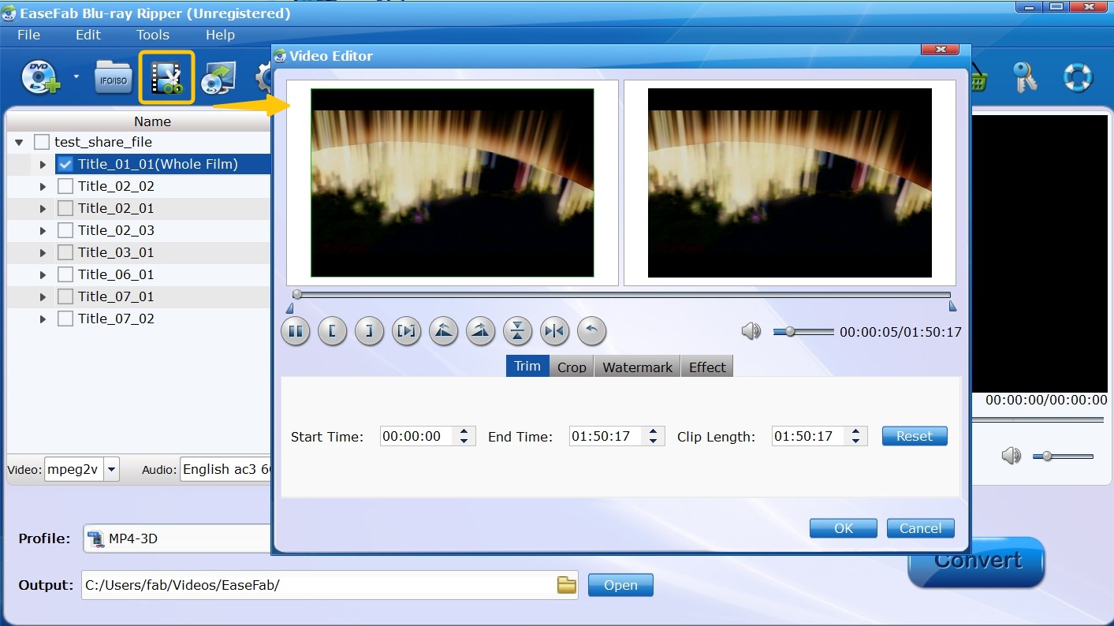
Task: Mute the main window preview speaker icon
Action: click(x=1012, y=456)
